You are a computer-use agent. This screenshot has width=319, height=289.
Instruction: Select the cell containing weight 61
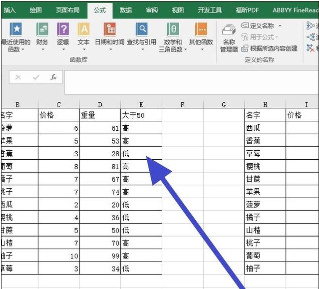[x=100, y=128]
